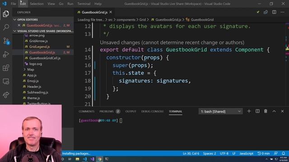This screenshot has height=162, width=289.
Task: Kill the terminal with trash icon
Action: coord(266,111)
